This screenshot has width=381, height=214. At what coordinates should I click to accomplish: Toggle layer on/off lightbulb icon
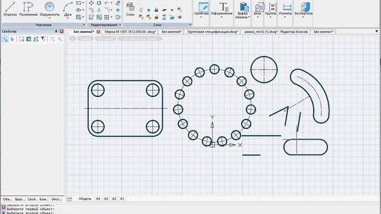click(x=141, y=10)
